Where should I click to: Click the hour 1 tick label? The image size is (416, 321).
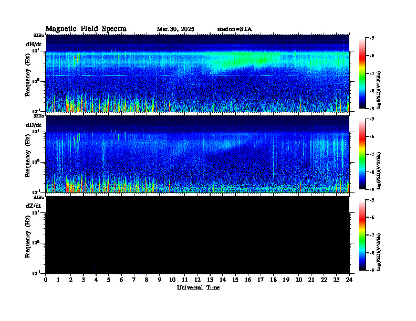coord(58,280)
